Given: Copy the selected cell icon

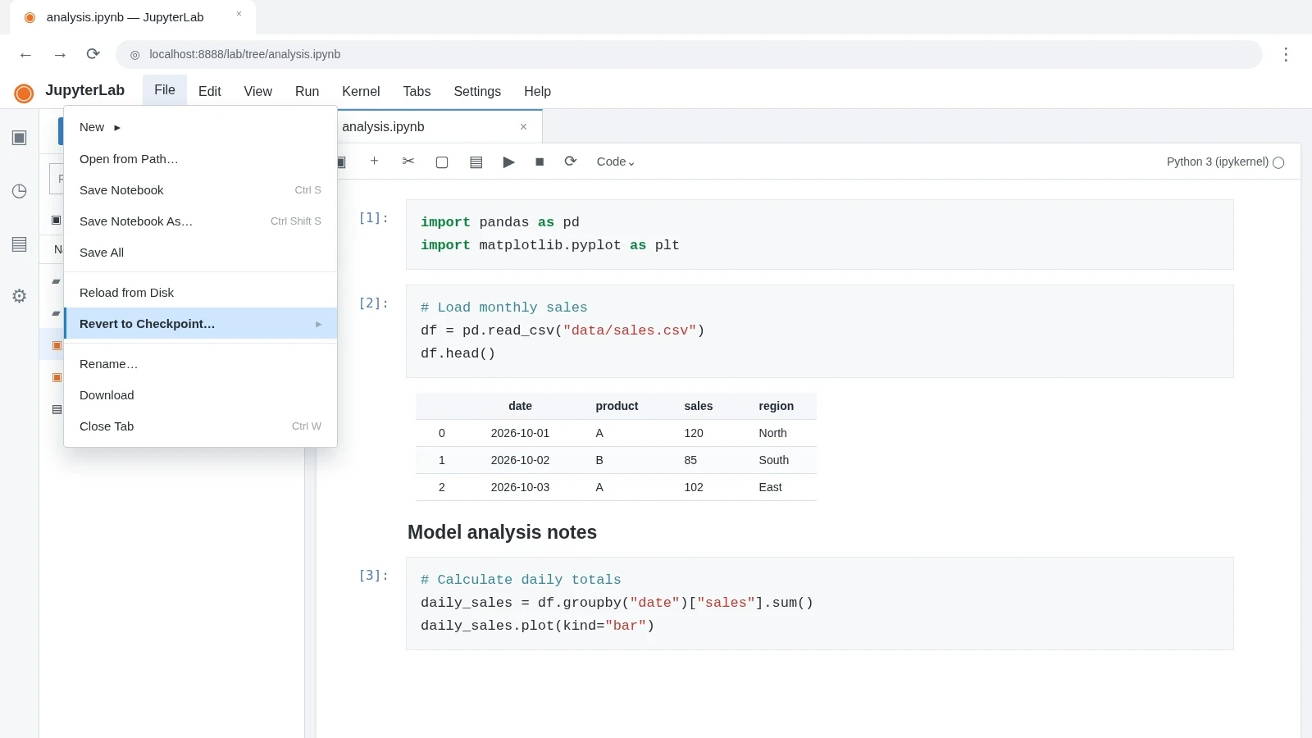Looking at the screenshot, I should 442,162.
